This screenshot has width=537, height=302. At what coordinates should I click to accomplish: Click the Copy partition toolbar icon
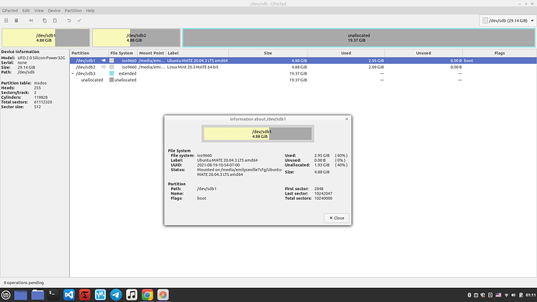[x=44, y=20]
